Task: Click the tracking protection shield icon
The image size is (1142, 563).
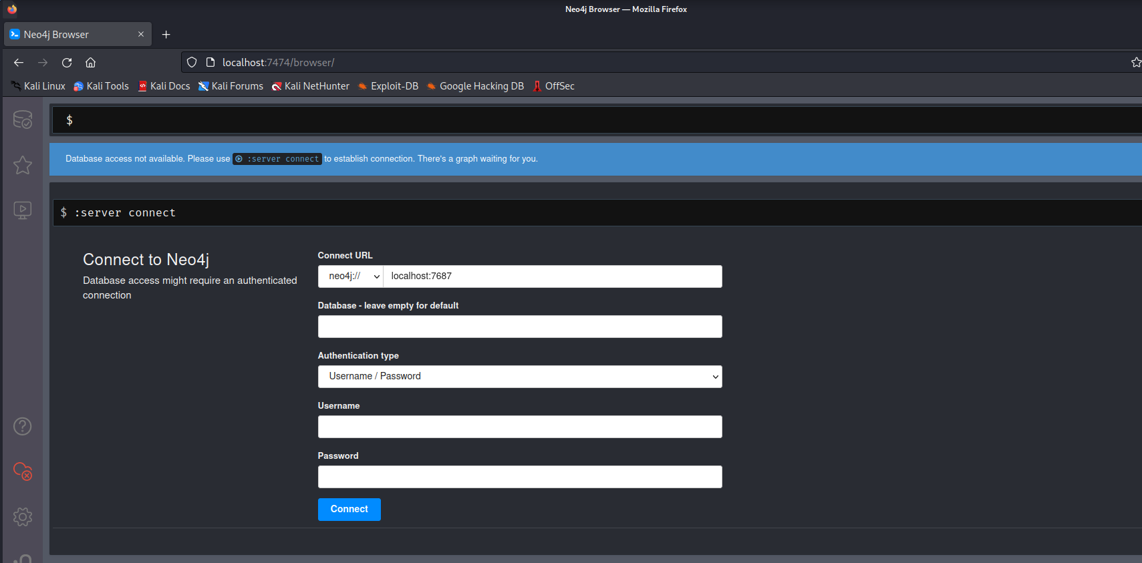Action: point(192,62)
